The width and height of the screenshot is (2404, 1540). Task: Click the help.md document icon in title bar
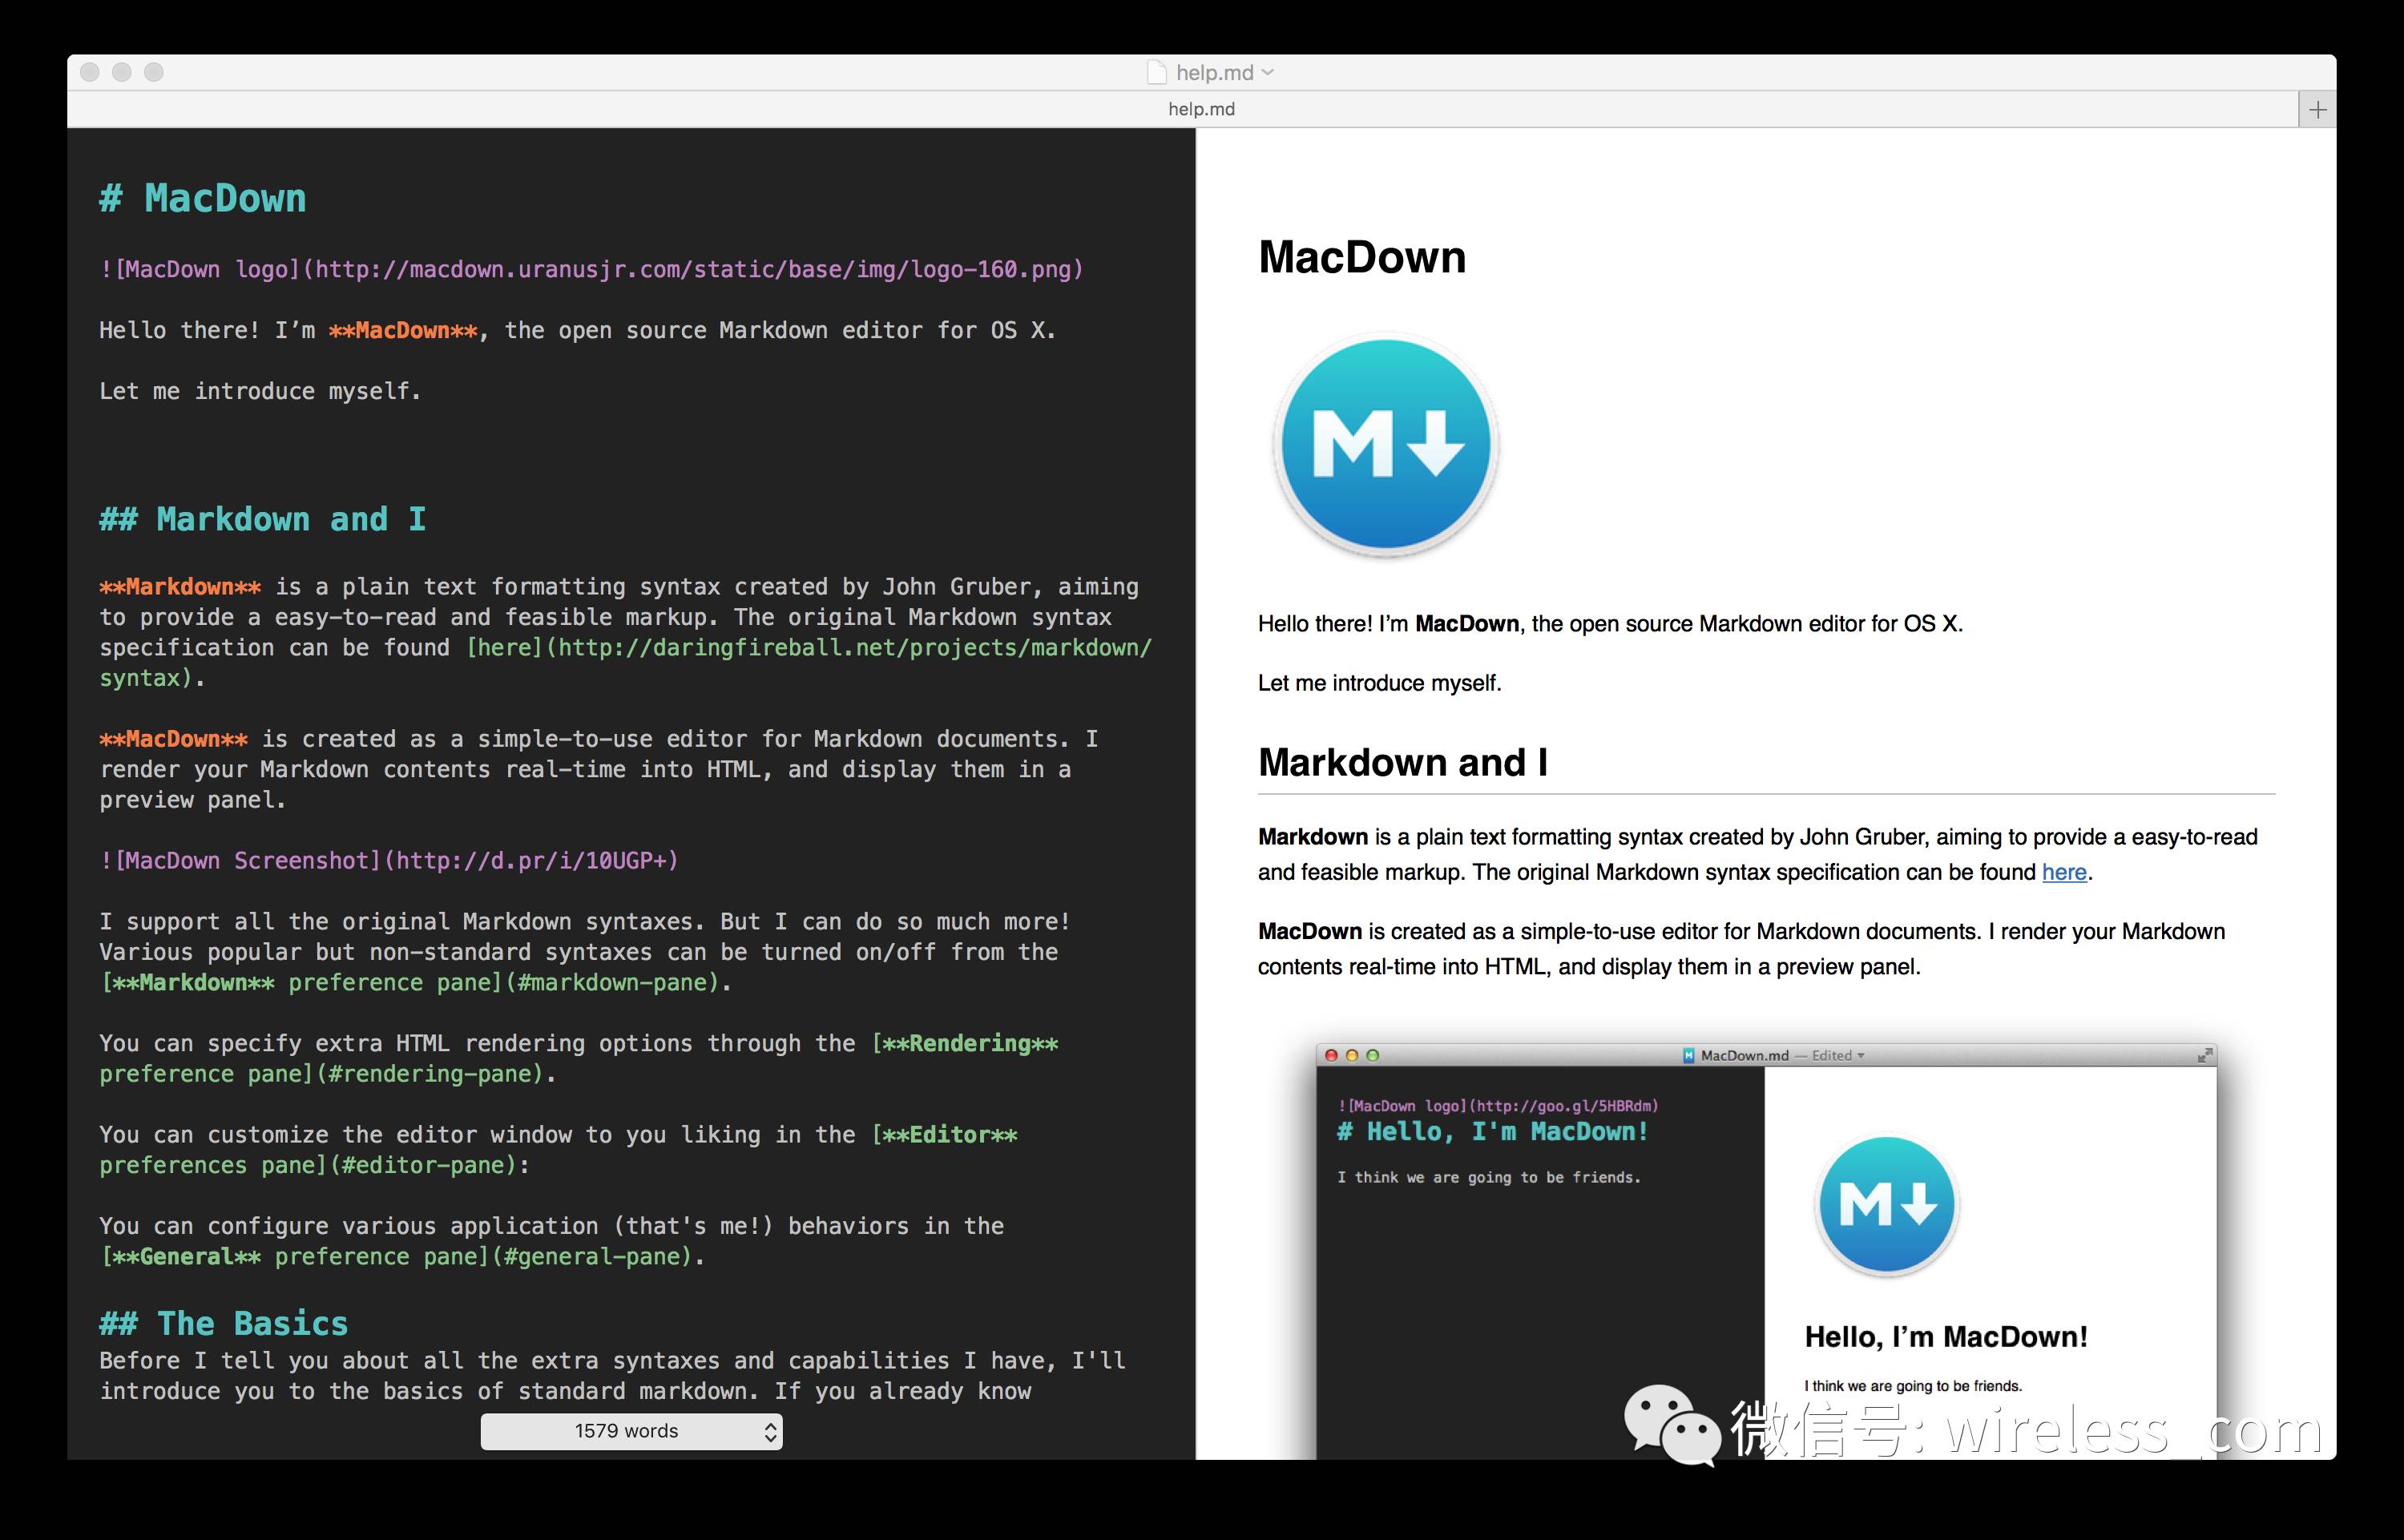[1156, 72]
